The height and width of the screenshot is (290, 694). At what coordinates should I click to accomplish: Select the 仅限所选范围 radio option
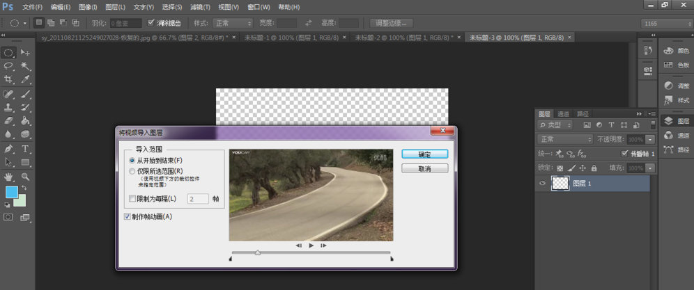point(132,171)
